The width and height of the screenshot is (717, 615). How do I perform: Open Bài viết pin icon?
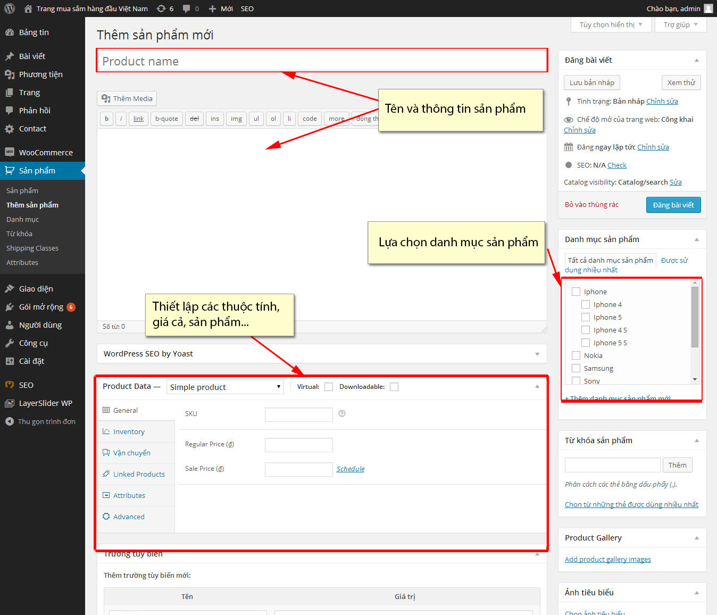click(x=10, y=56)
